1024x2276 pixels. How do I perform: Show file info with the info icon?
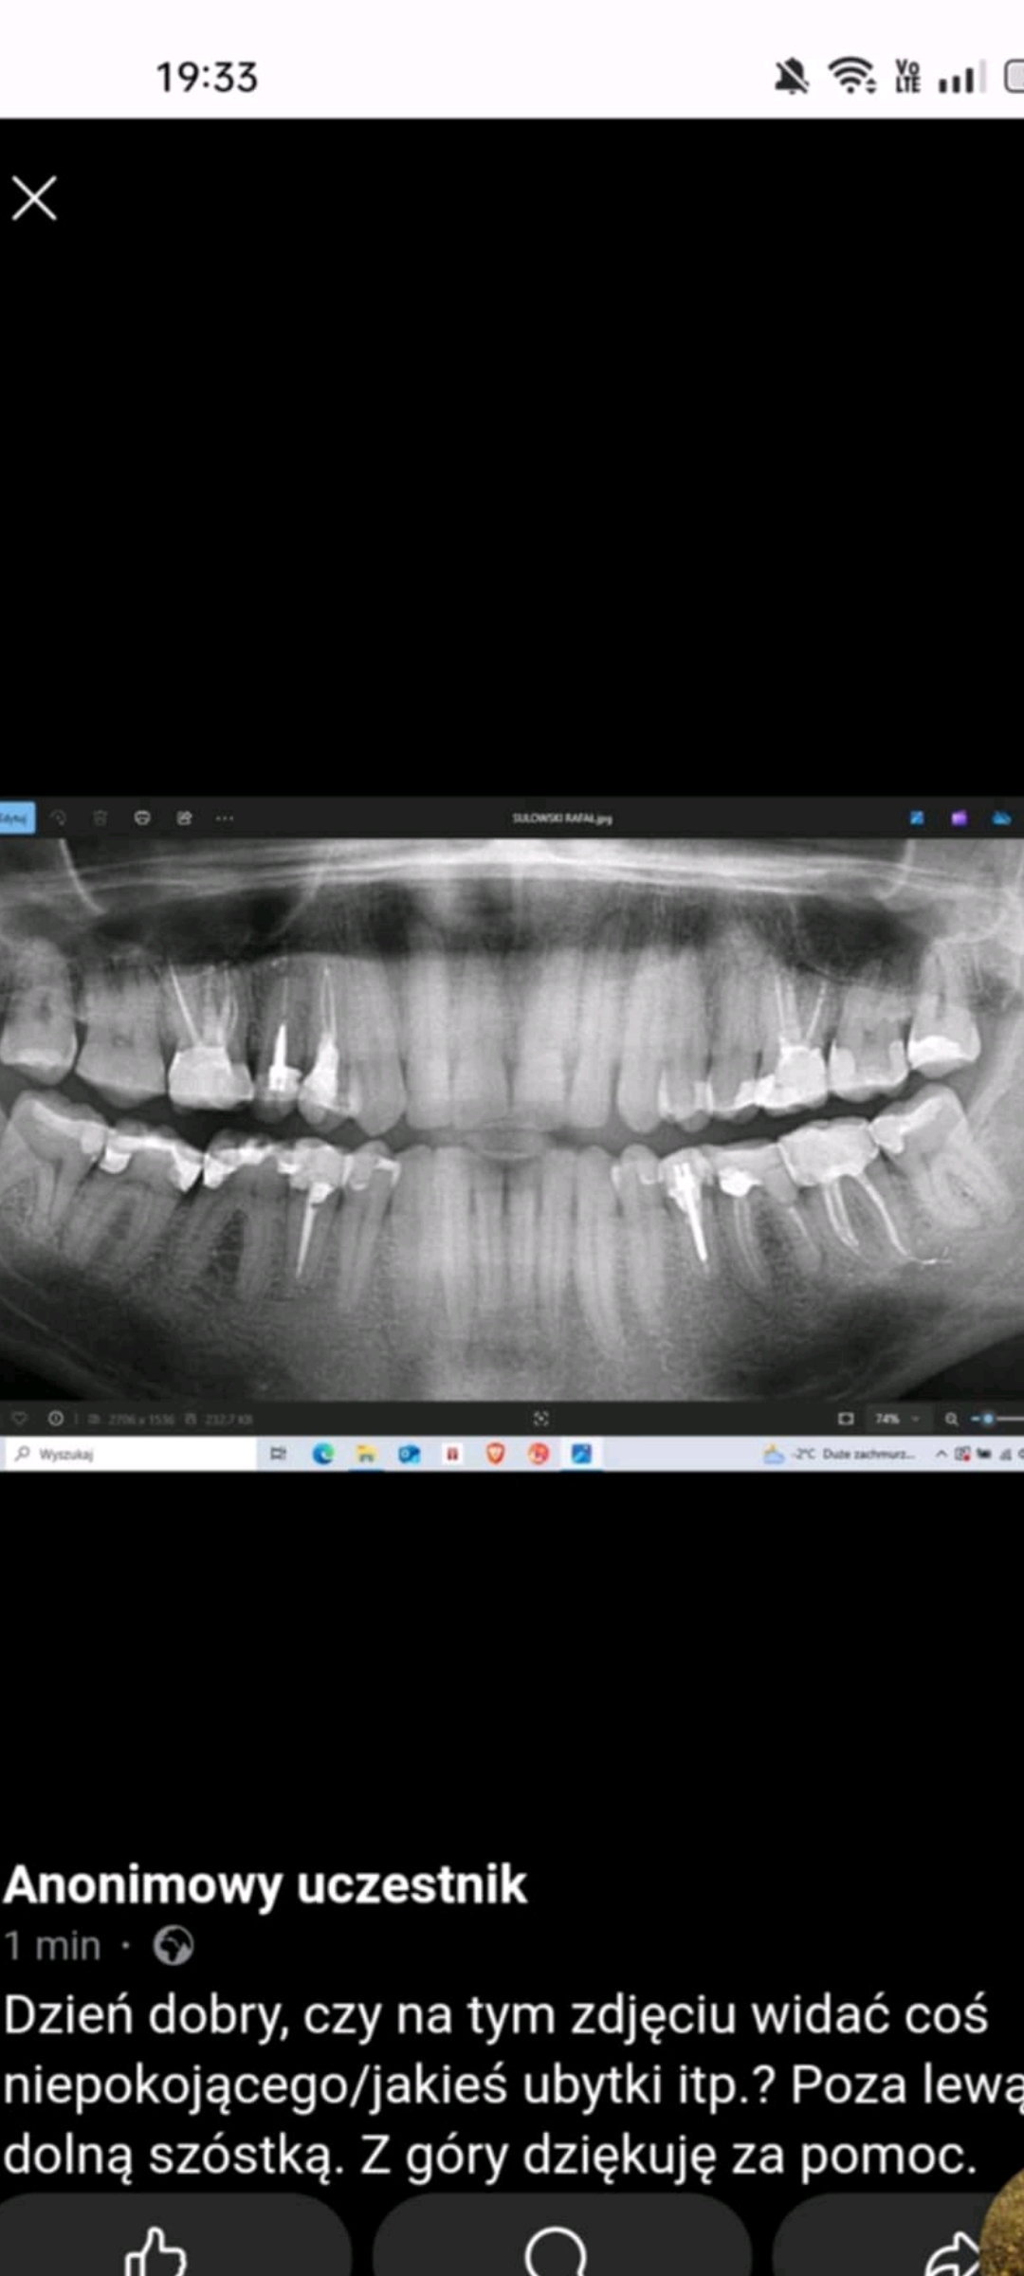[56, 1419]
